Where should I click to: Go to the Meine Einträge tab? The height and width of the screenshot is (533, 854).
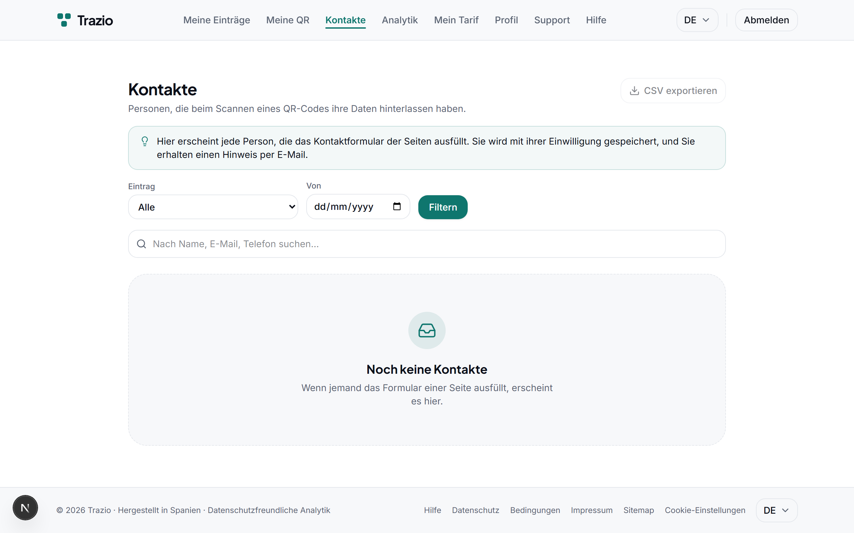pos(217,20)
